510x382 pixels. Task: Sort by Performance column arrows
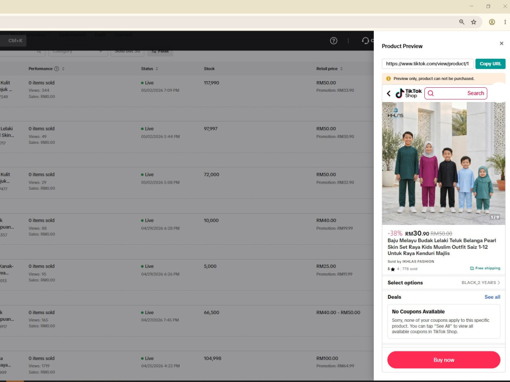click(x=63, y=69)
